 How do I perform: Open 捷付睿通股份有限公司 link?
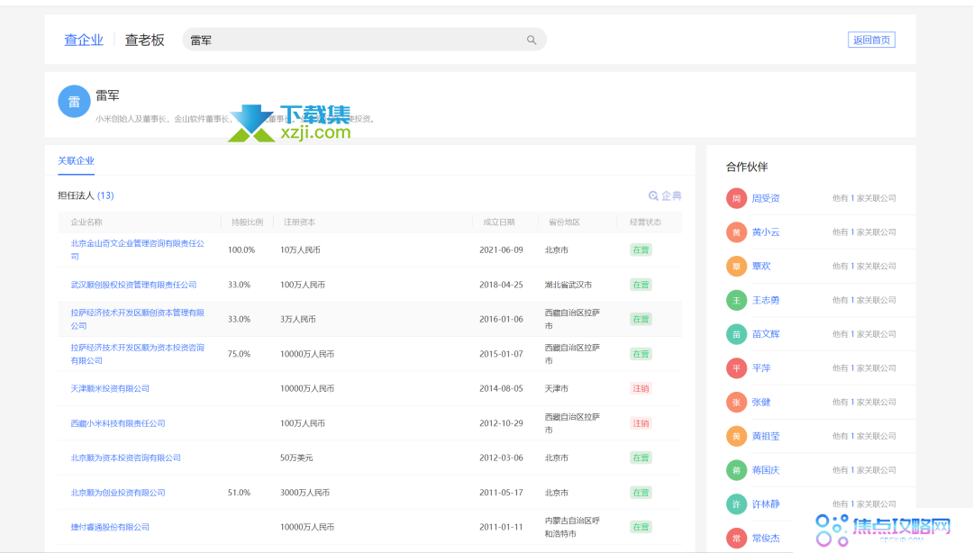point(110,527)
